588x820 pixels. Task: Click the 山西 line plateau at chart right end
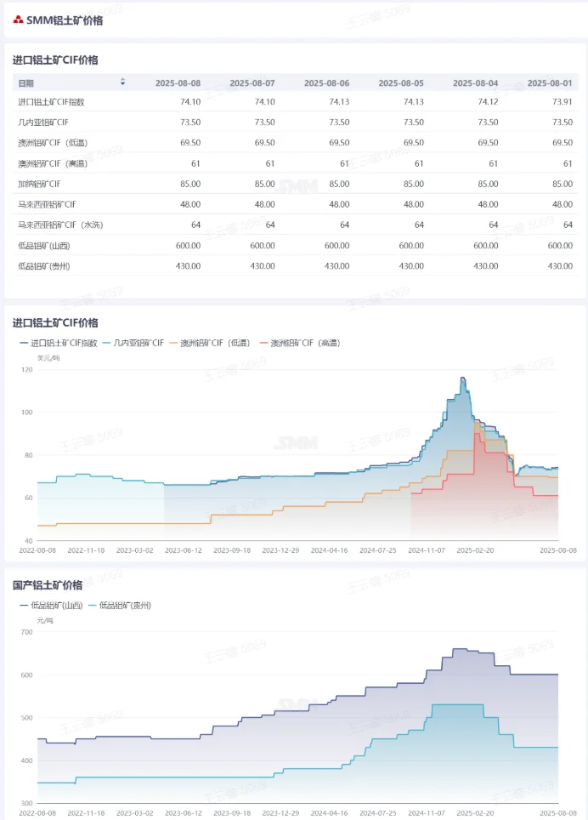[x=534, y=675]
